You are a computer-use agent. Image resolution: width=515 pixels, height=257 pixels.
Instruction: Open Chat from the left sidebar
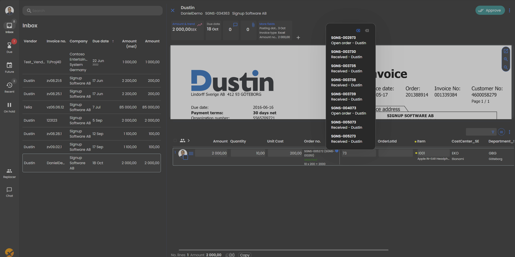(x=9, y=192)
